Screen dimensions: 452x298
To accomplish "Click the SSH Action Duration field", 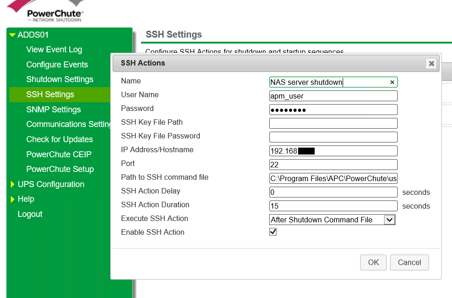I will pyautogui.click(x=333, y=206).
